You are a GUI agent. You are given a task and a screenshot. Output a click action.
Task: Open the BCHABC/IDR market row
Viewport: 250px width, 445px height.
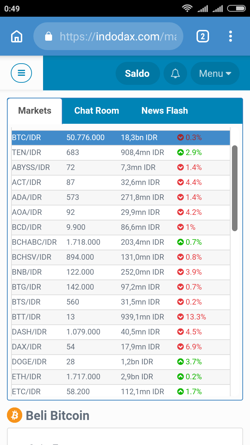(x=120, y=242)
